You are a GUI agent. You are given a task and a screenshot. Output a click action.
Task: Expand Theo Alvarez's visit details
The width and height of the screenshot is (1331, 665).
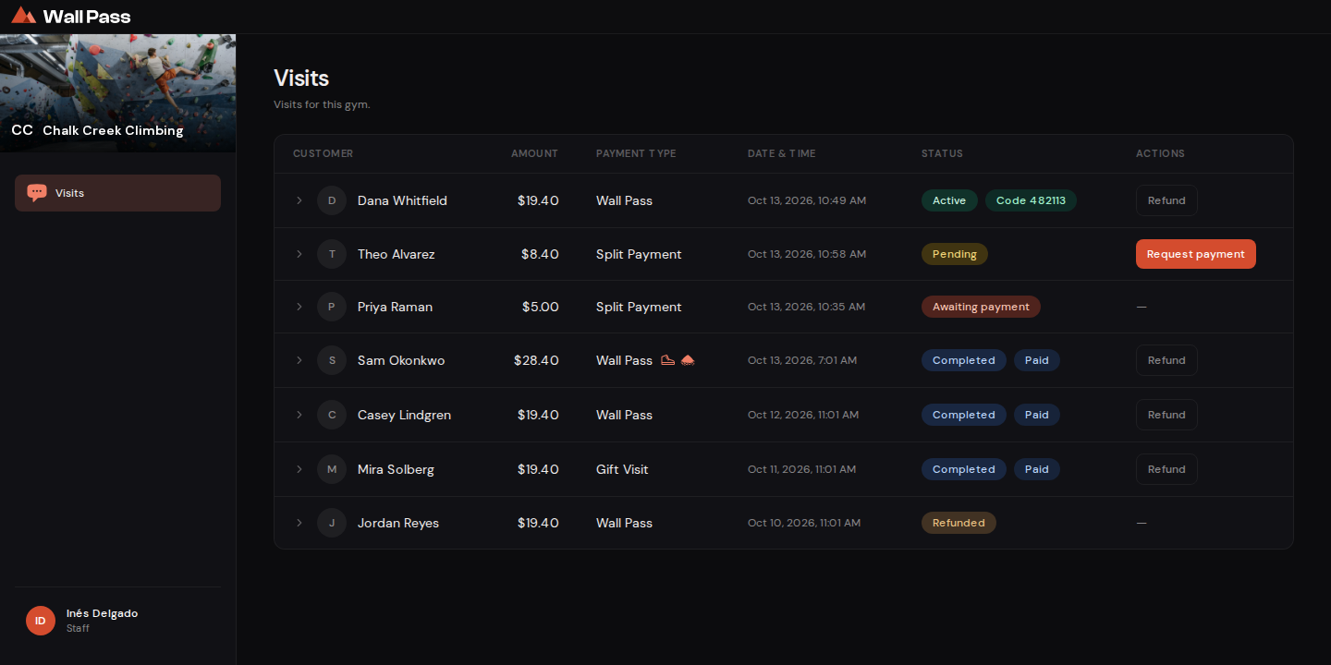pyautogui.click(x=299, y=254)
